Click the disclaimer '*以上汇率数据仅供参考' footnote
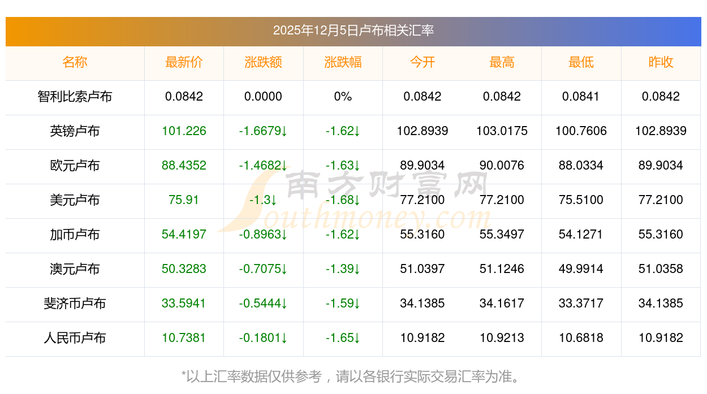Image resolution: width=707 pixels, height=394 pixels. point(252,376)
